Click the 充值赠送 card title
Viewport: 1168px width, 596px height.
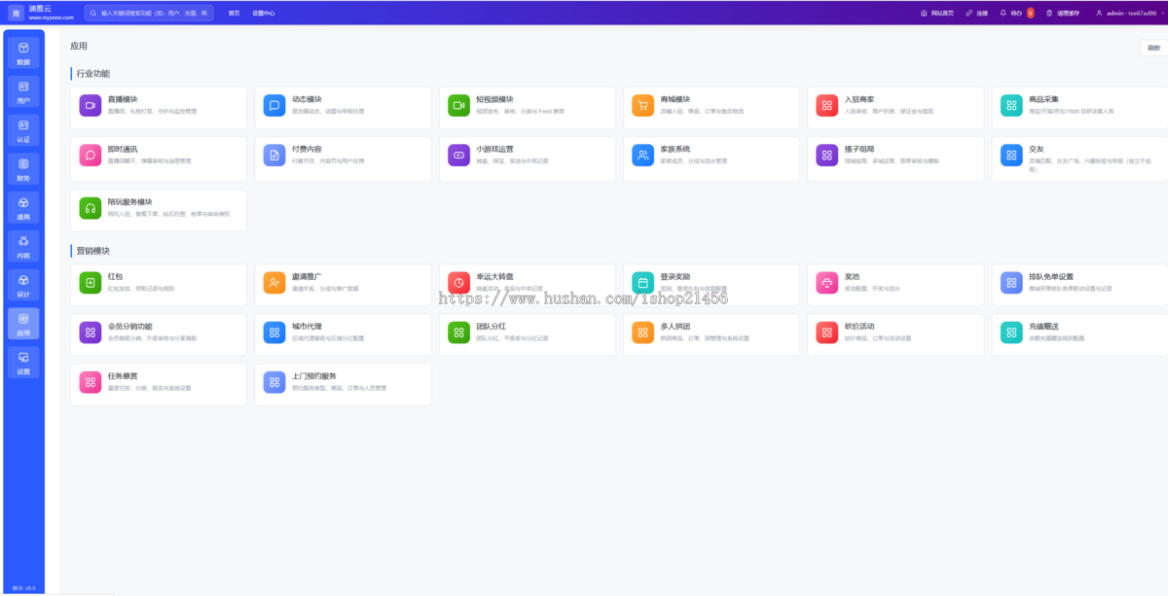(x=1043, y=327)
